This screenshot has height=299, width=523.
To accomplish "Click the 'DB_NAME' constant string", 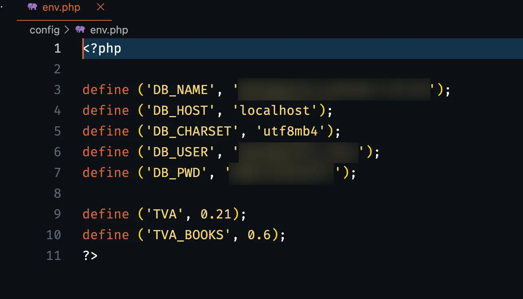I will click(x=180, y=90).
